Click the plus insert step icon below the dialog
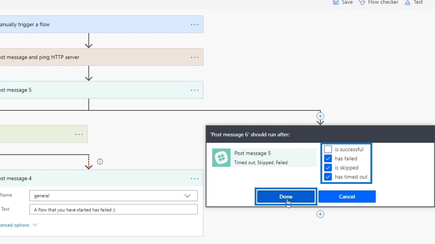 (320, 214)
